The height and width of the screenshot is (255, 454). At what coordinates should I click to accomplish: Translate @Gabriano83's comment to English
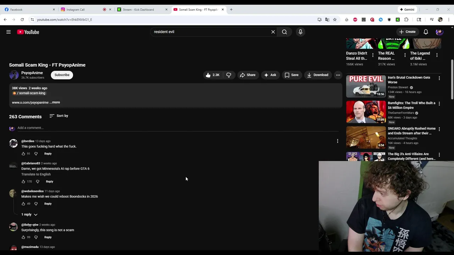(x=36, y=174)
